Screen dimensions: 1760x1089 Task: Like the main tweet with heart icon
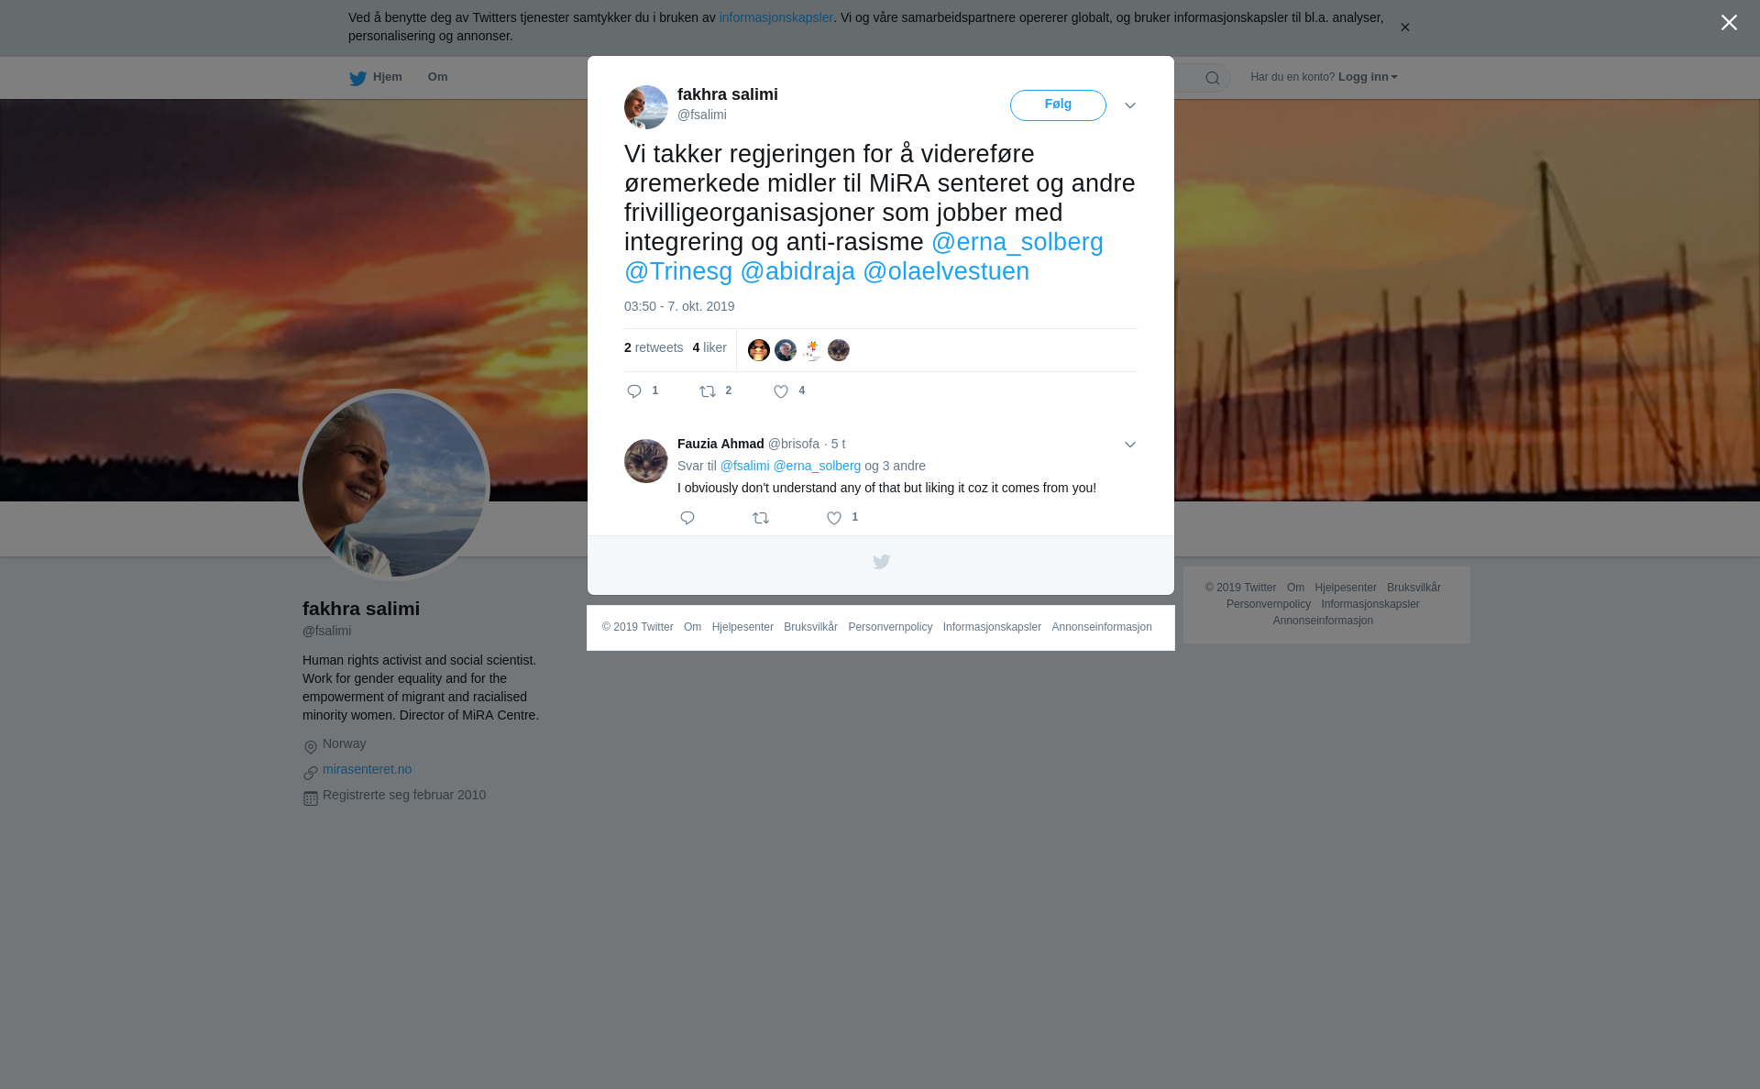click(781, 391)
